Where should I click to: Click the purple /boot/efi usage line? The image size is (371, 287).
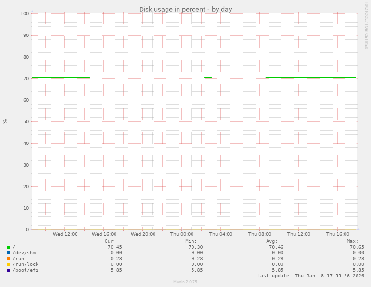[194, 217]
